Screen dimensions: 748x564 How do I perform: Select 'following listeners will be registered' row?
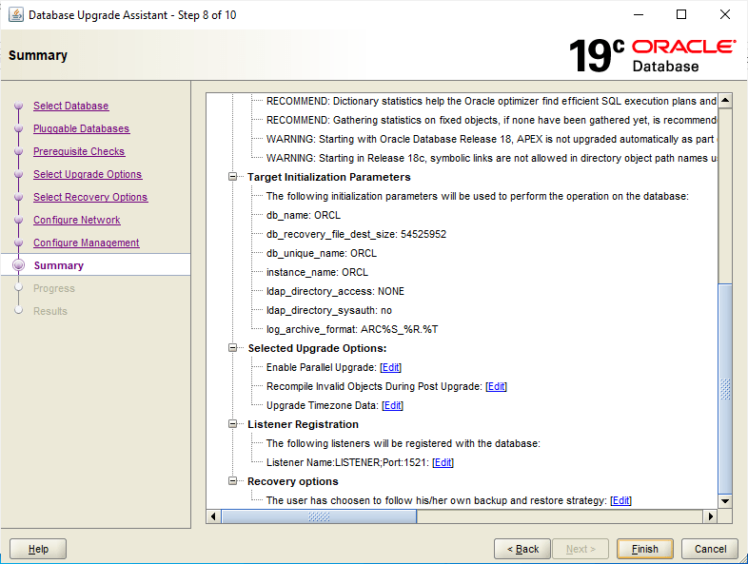click(404, 443)
